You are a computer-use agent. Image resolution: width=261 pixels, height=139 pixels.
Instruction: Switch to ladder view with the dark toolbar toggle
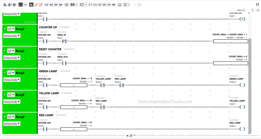click(x=21, y=5)
